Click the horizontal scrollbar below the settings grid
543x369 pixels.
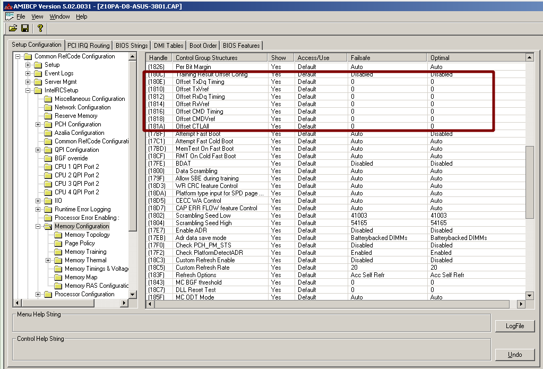(329, 304)
